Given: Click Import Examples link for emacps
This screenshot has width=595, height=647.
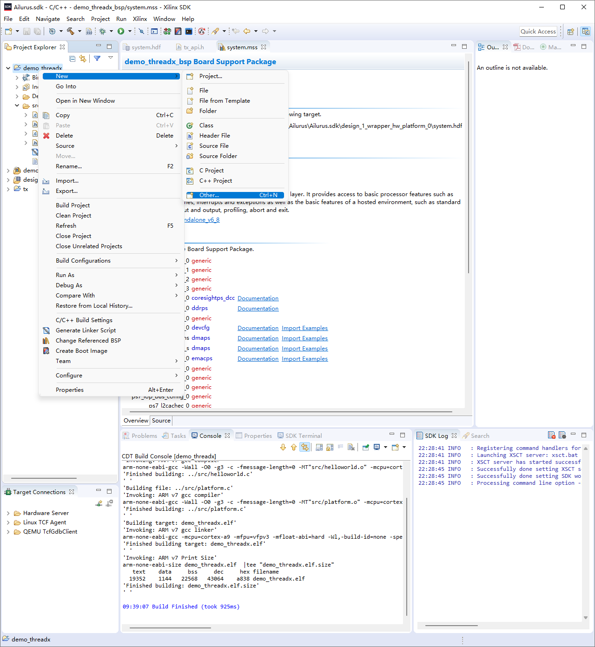Looking at the screenshot, I should (x=304, y=359).
